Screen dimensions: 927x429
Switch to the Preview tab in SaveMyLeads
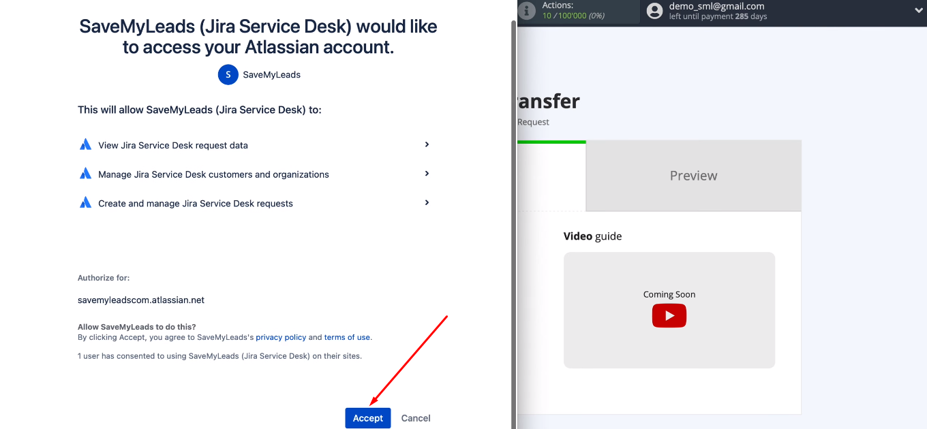click(x=693, y=176)
